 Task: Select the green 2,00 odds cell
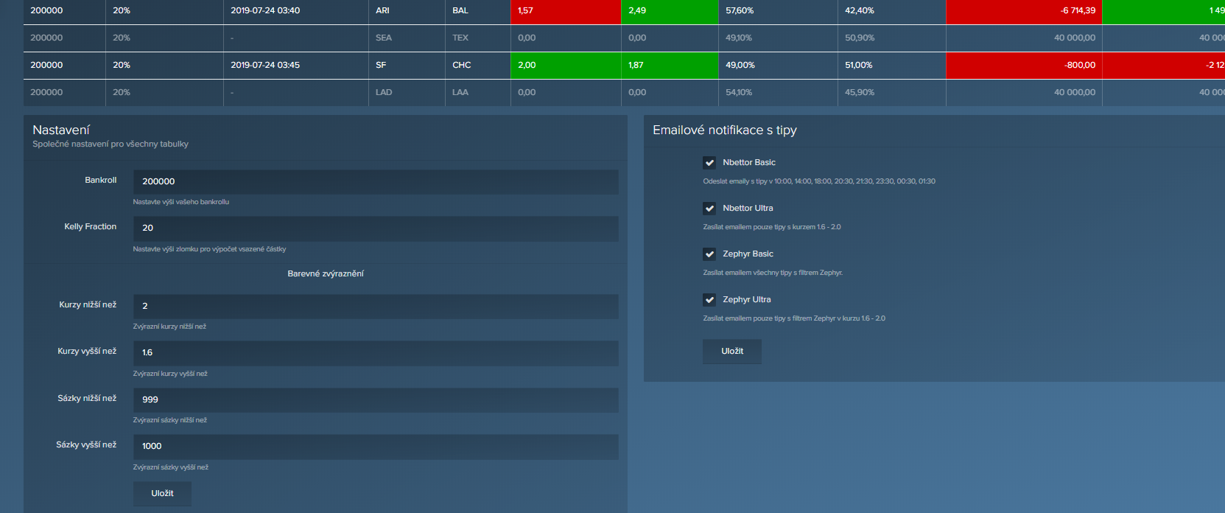[565, 66]
